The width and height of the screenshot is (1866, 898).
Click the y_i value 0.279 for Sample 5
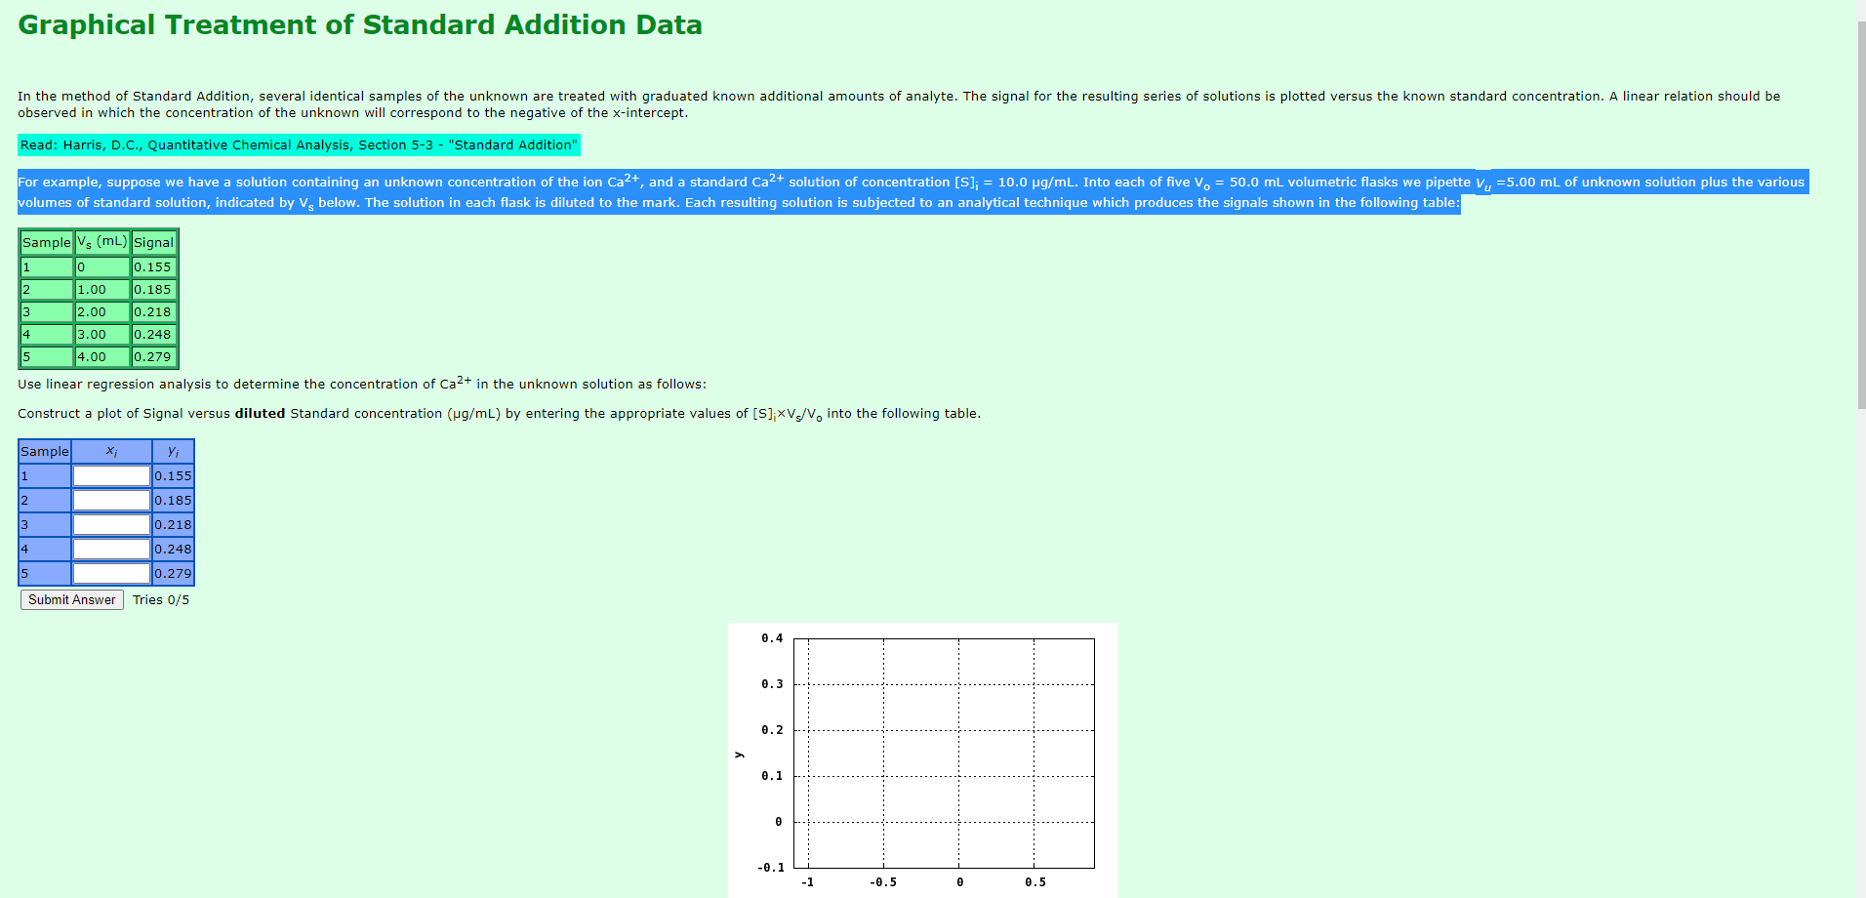173,573
